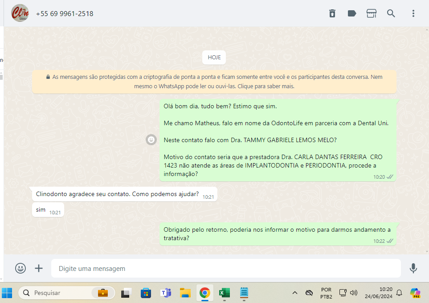Image resolution: width=429 pixels, height=303 pixels.
Task: Click the HOJE date chip
Action: tap(214, 57)
